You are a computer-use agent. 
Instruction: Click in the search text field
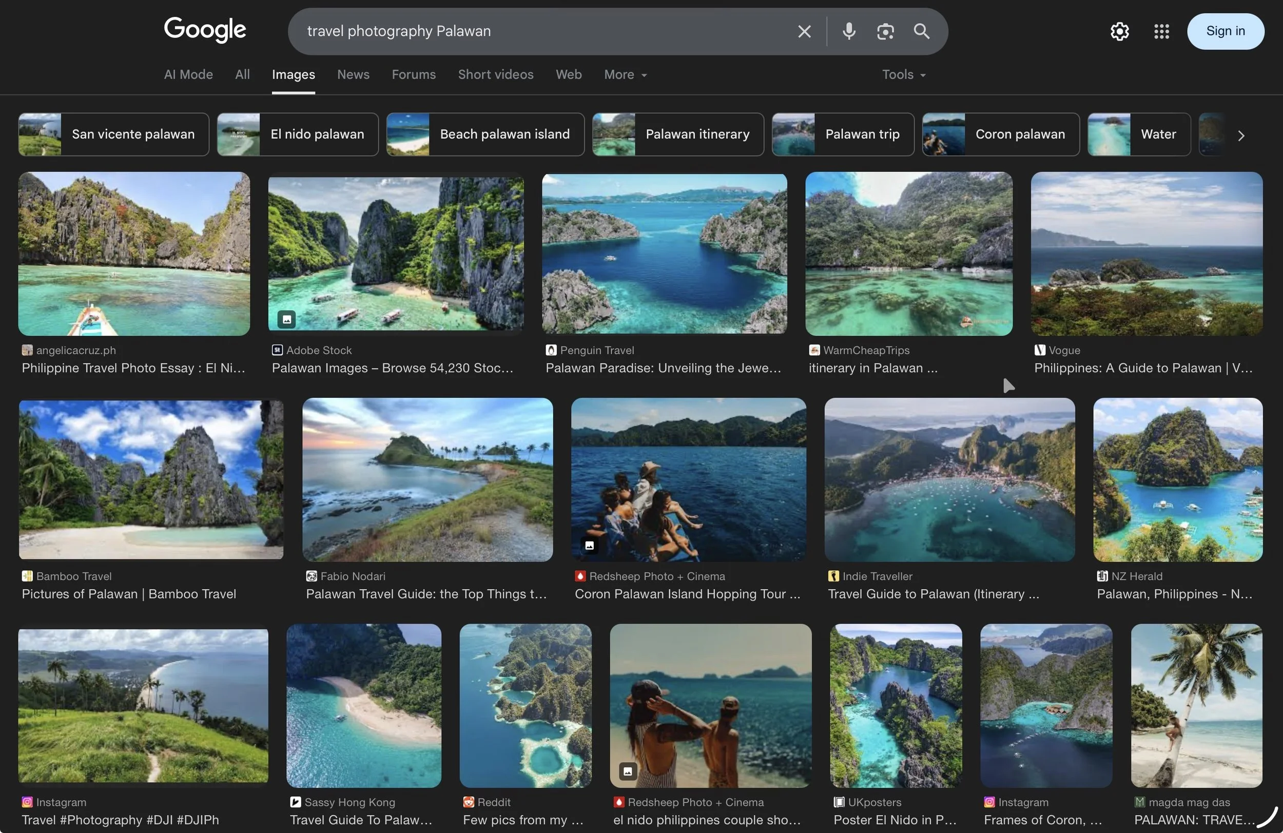539,31
